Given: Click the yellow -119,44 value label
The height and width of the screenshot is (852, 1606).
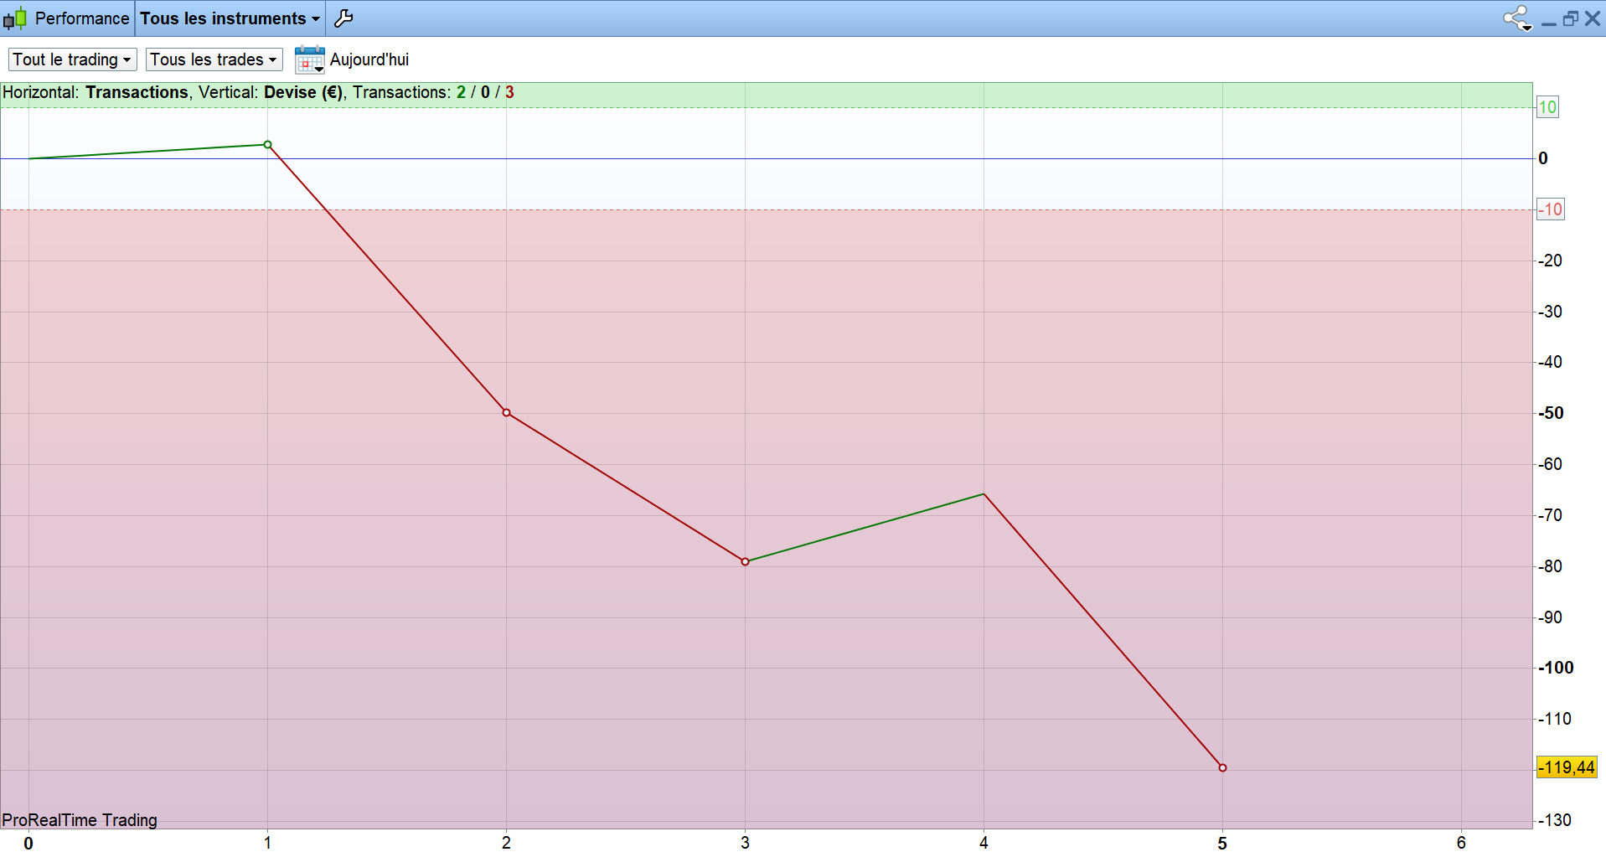Looking at the screenshot, I should pos(1567,767).
